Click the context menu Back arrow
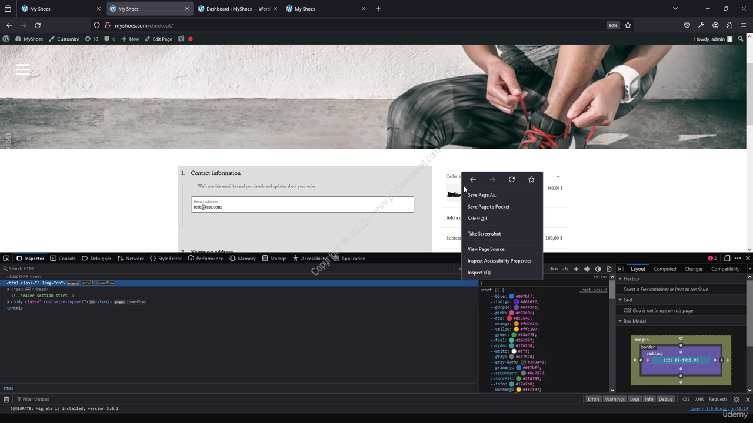 (473, 180)
